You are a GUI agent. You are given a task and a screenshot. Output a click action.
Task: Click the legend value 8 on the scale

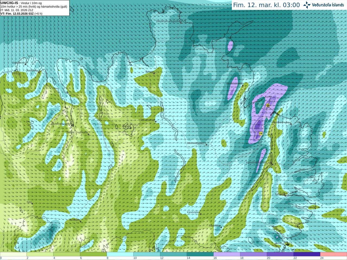[108, 258]
